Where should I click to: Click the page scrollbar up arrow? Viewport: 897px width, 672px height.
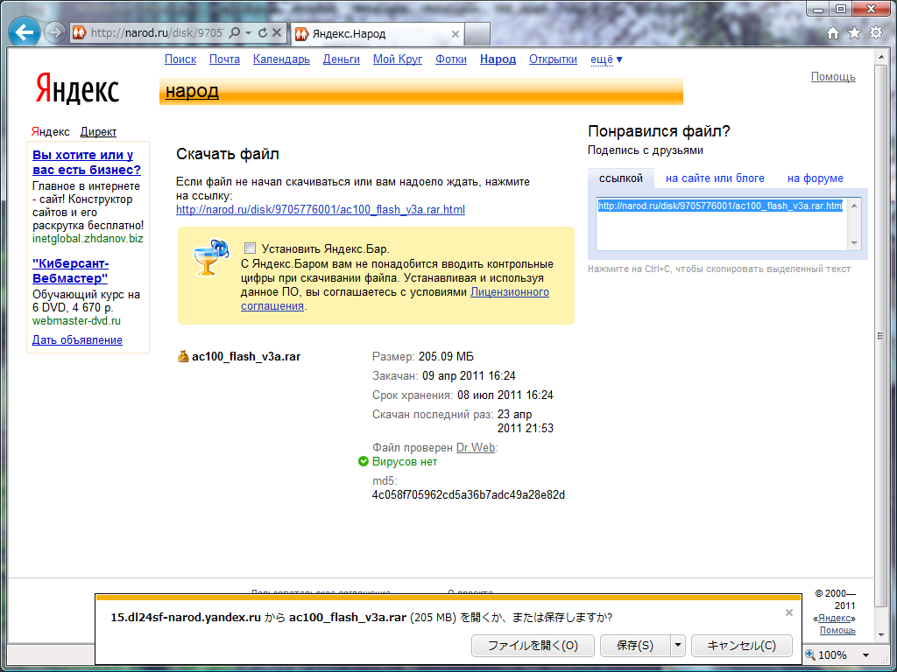[881, 56]
